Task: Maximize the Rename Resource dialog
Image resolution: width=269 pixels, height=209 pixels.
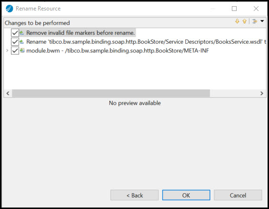Action: click(234, 9)
